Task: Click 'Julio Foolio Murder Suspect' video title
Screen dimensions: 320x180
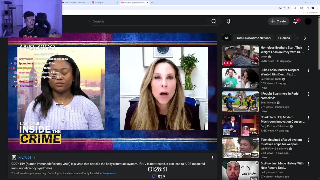Action: click(280, 72)
